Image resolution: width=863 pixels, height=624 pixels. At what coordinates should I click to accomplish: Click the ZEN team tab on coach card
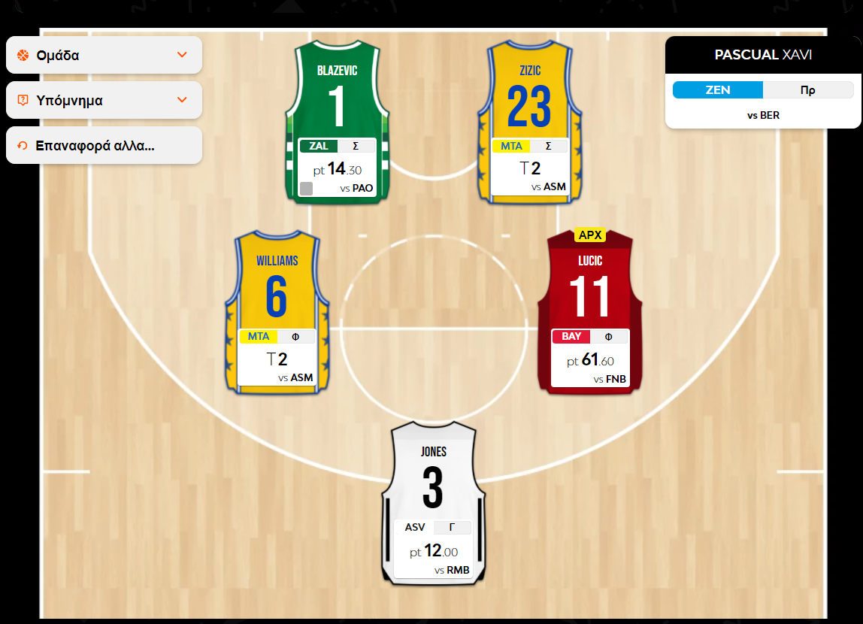pyautogui.click(x=718, y=90)
